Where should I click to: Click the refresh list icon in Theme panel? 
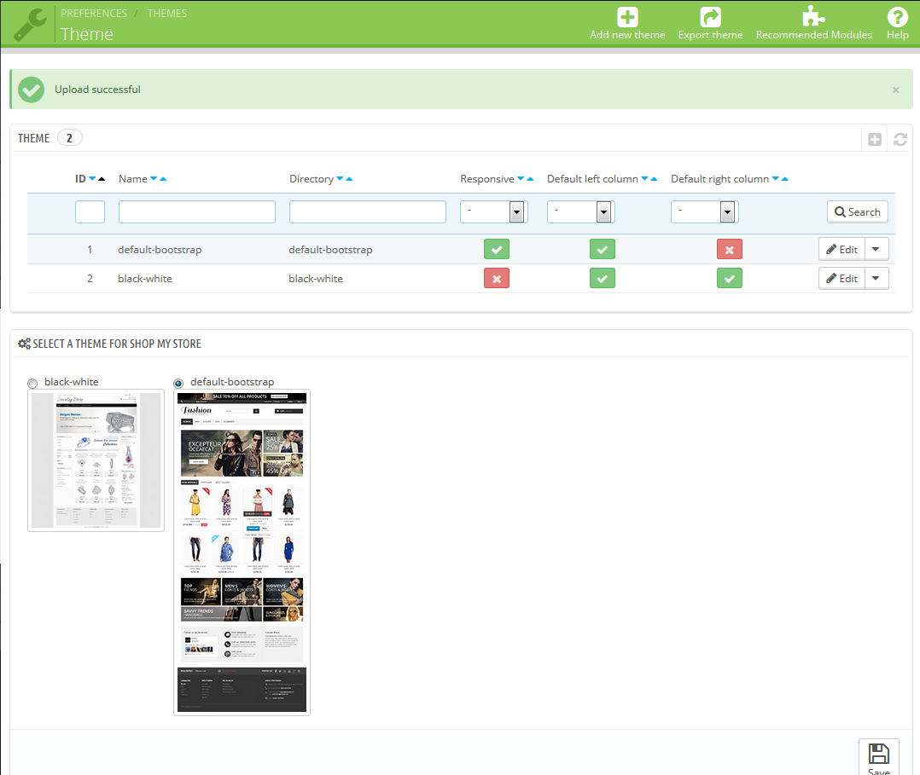tap(900, 139)
